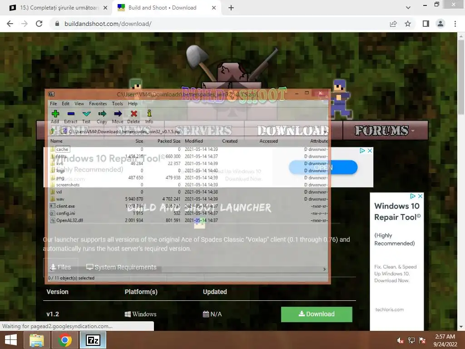Viewport: 465px width, 349px height.
Task: Click AdChoices icon on the side ad
Action: click(x=413, y=196)
